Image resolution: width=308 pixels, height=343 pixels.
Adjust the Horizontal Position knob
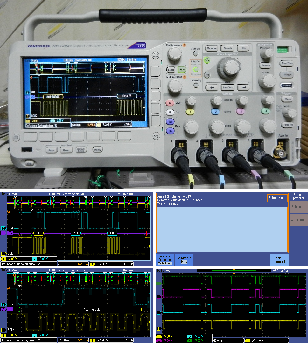[267, 54]
